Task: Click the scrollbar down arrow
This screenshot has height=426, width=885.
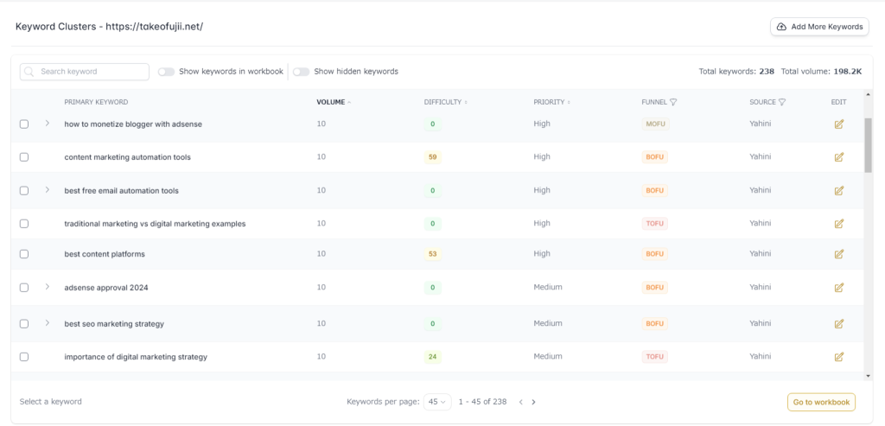Action: point(868,376)
